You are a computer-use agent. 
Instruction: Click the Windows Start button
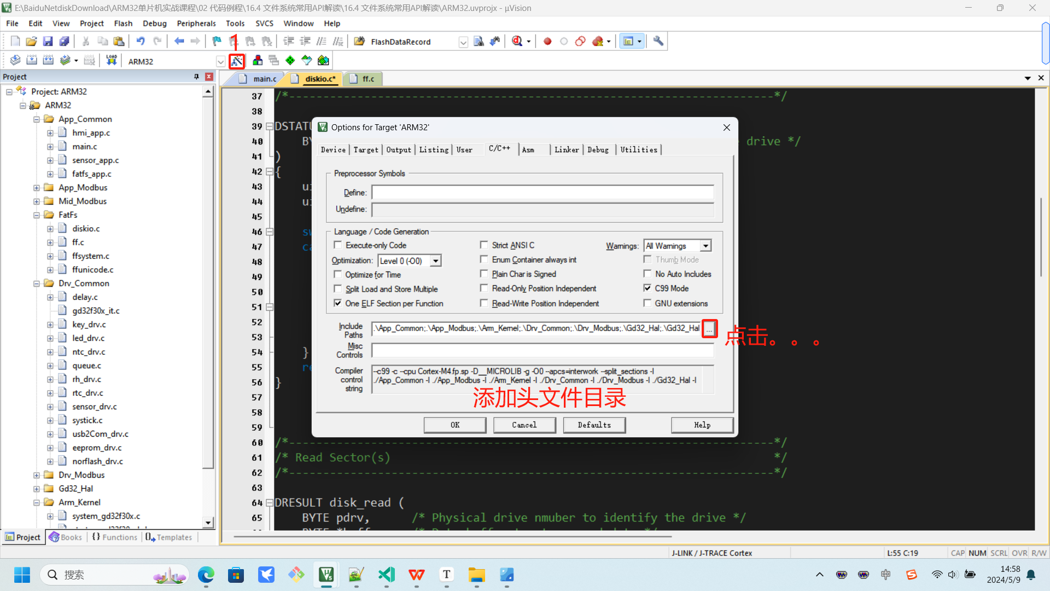(x=22, y=575)
